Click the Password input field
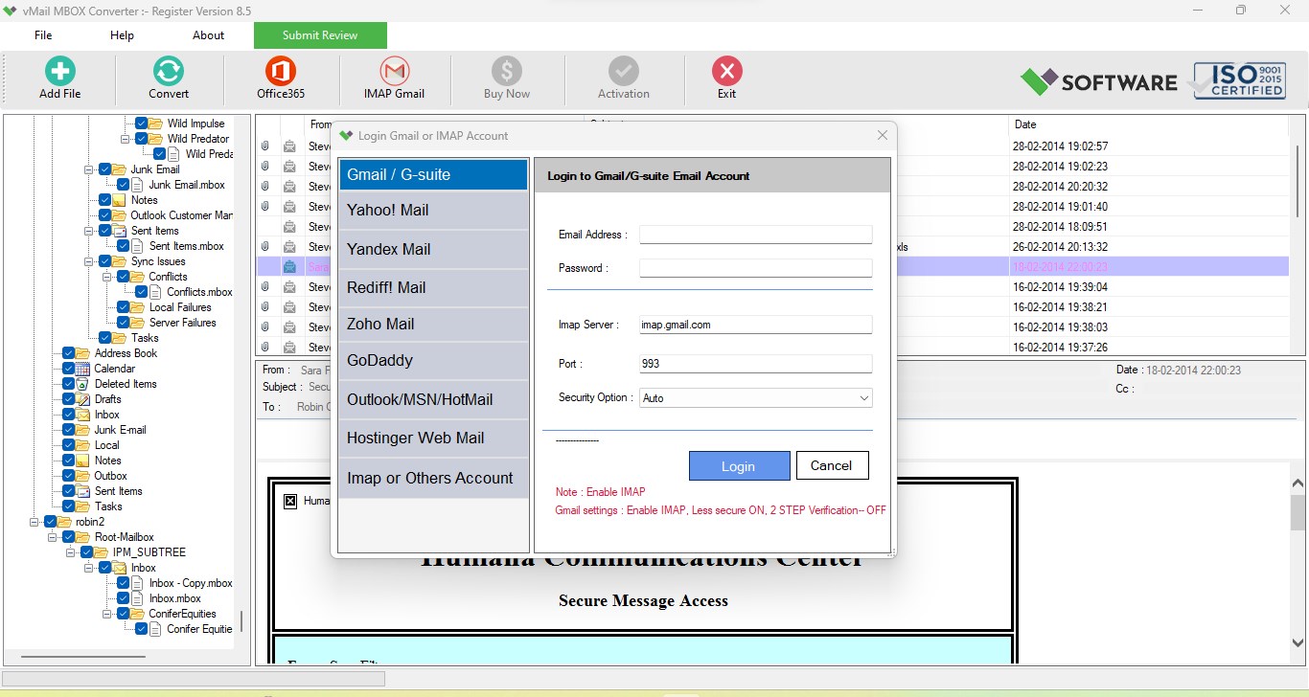This screenshot has height=697, width=1309. pyautogui.click(x=756, y=268)
